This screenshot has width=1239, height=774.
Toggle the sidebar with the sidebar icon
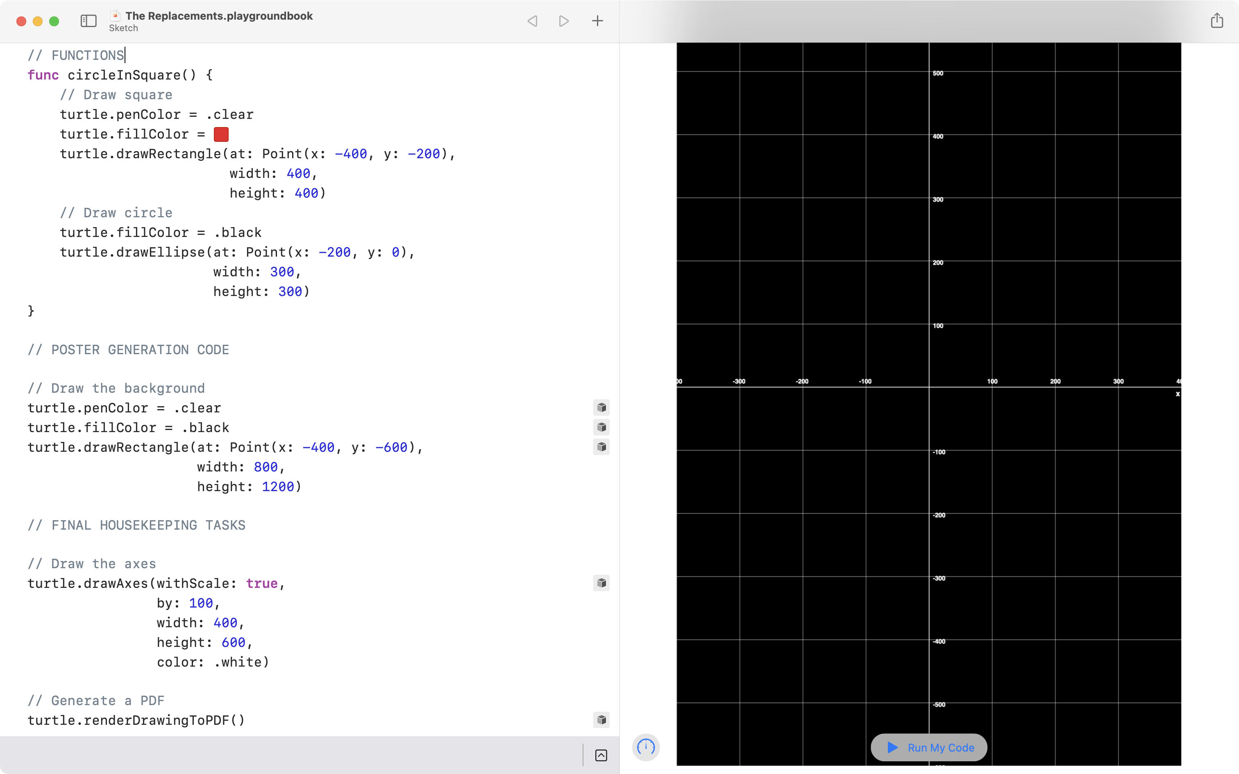pyautogui.click(x=88, y=21)
